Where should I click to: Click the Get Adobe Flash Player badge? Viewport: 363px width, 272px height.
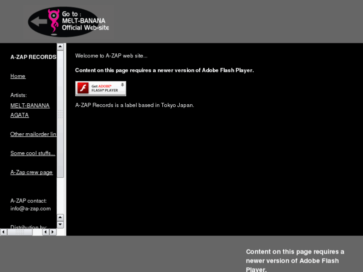(x=101, y=88)
